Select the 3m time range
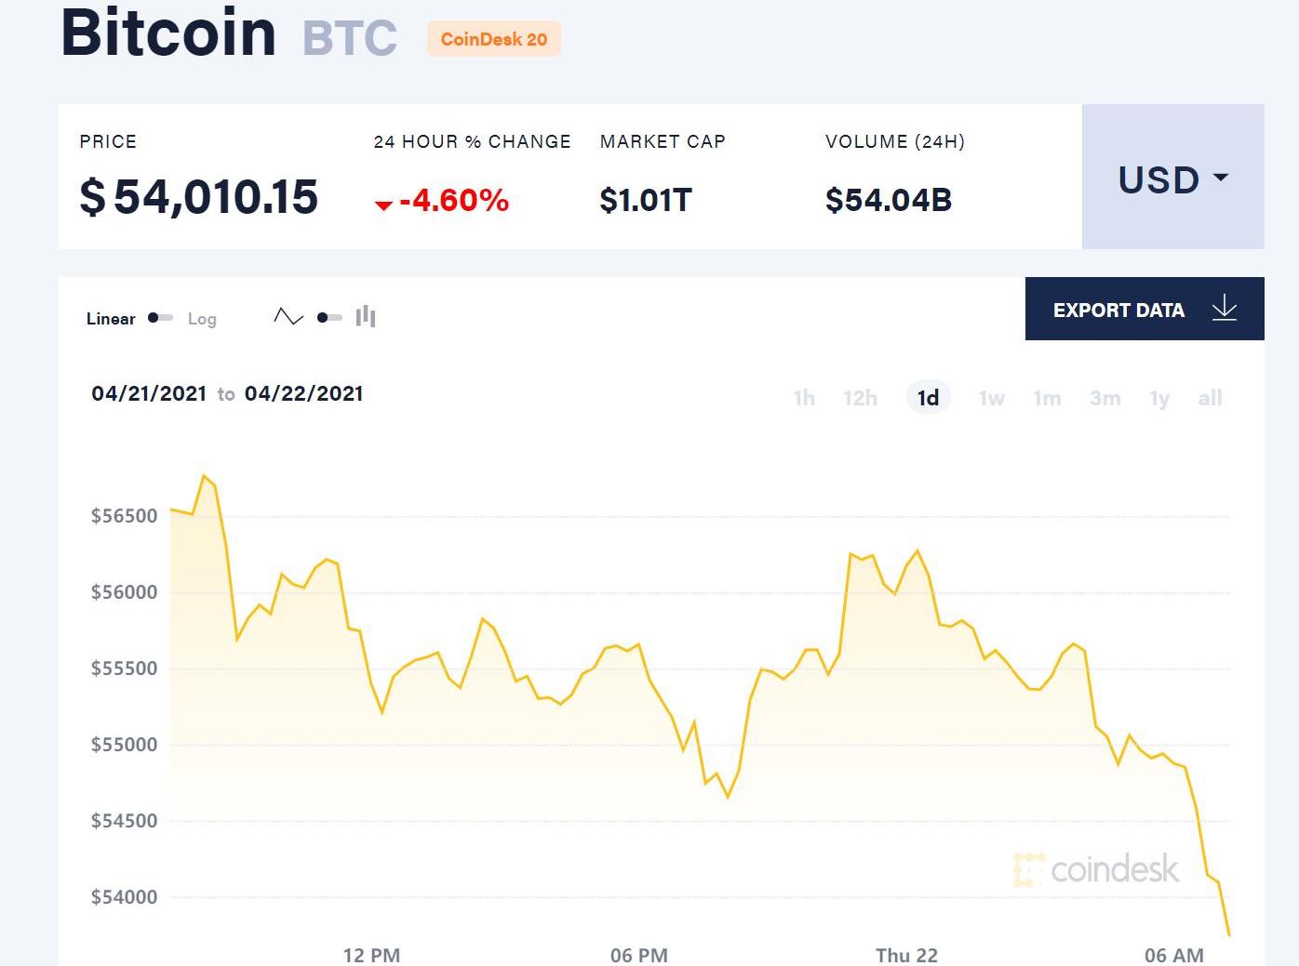The width and height of the screenshot is (1299, 966). [1105, 398]
